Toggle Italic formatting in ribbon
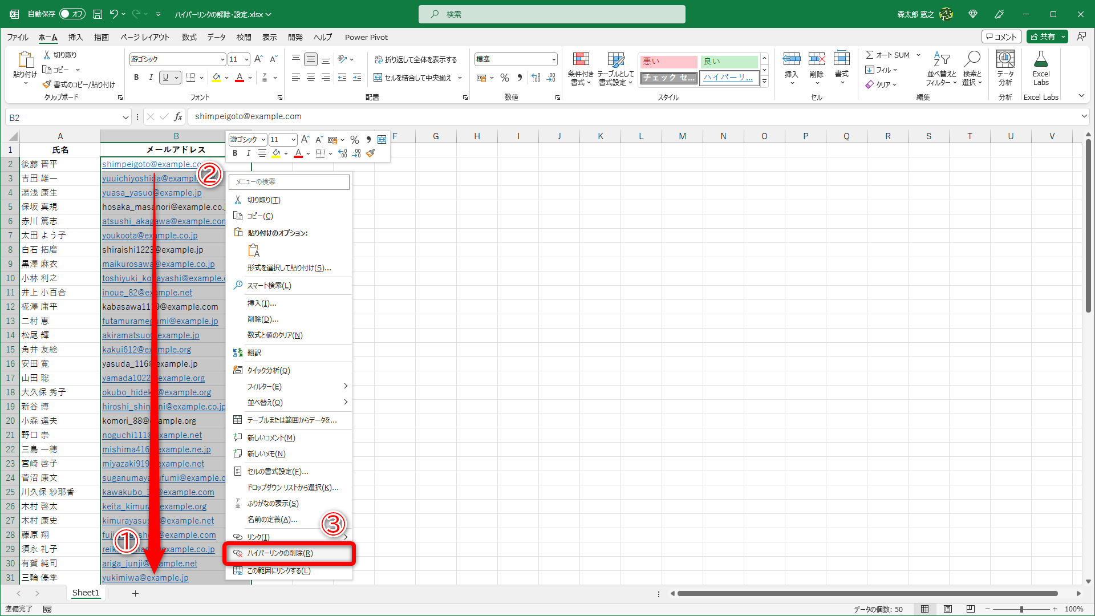The image size is (1095, 616). (x=151, y=78)
